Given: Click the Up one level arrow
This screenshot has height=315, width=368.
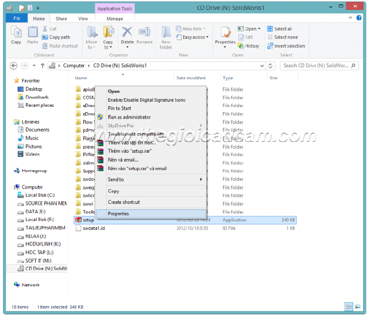Looking at the screenshot, I should click(43, 65).
